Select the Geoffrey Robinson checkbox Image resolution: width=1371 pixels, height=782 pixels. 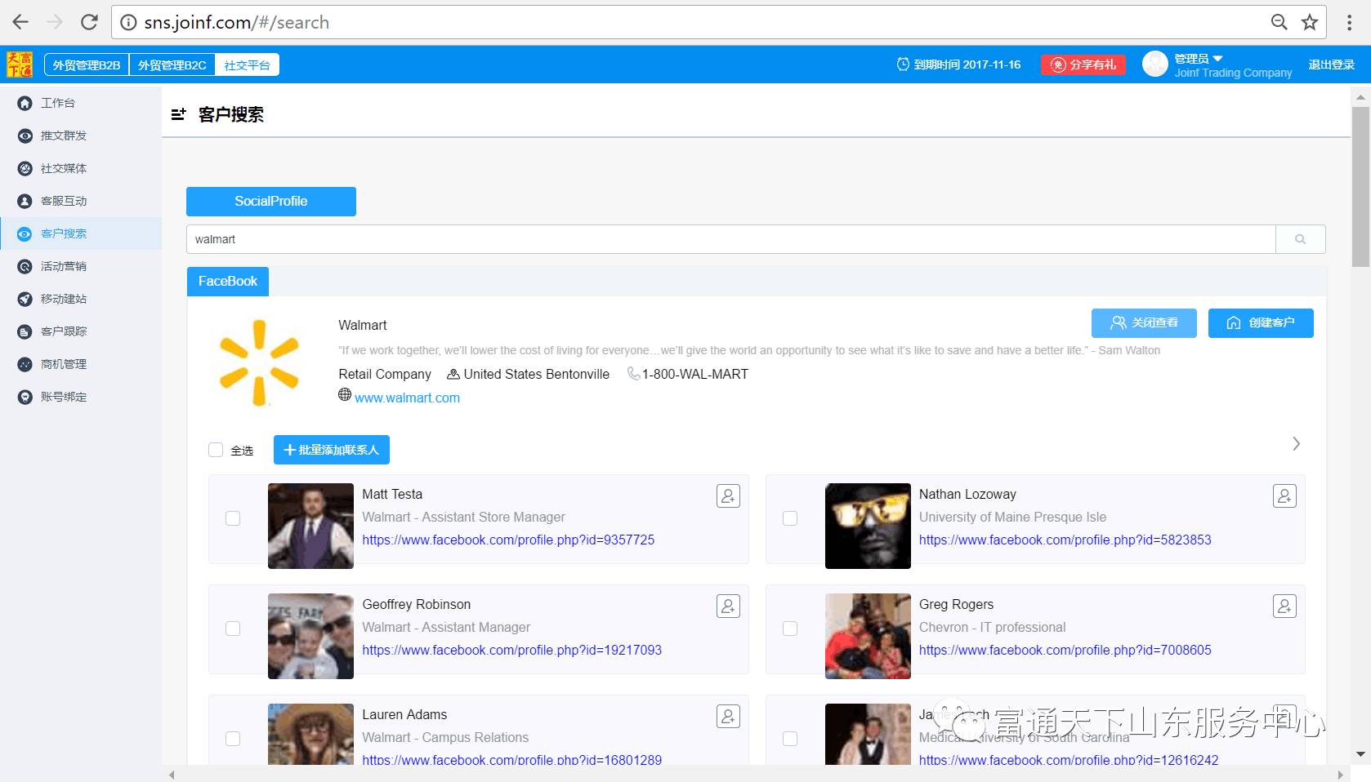[x=233, y=629]
